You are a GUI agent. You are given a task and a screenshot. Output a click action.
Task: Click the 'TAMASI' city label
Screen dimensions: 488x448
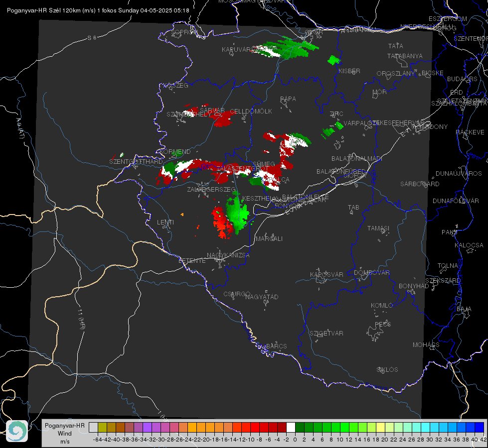(x=378, y=228)
